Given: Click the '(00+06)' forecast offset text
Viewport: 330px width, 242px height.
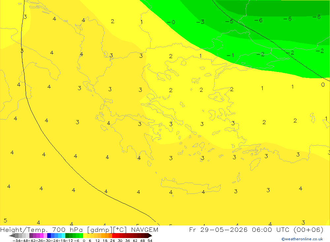Looking at the screenshot, I should pos(308,229).
